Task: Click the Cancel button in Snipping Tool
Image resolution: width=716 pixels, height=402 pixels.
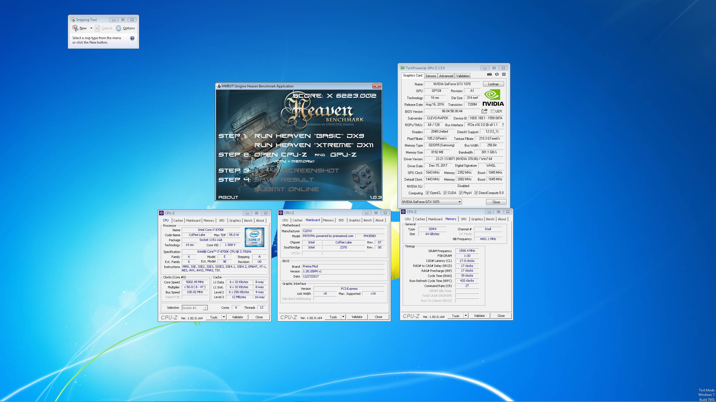Action: (x=103, y=28)
